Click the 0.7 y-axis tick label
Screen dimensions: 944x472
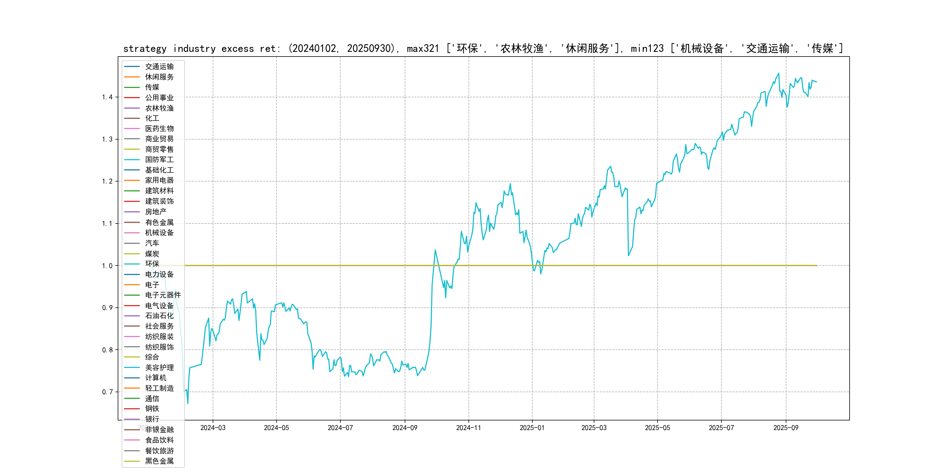tap(108, 392)
